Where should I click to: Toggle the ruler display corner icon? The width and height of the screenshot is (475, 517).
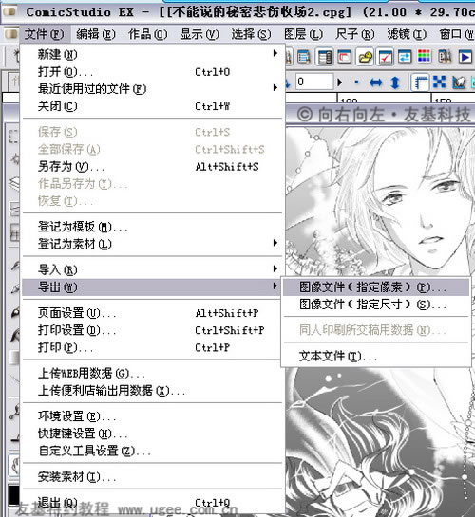coord(421,83)
